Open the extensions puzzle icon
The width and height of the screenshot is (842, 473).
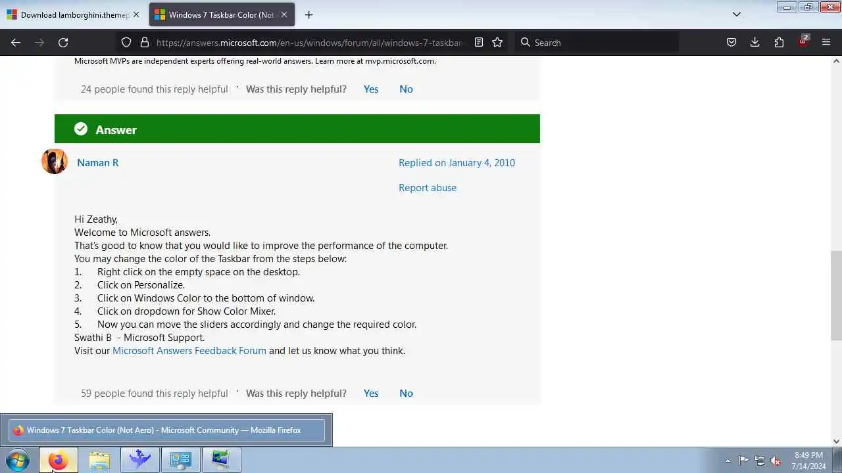[x=779, y=42]
